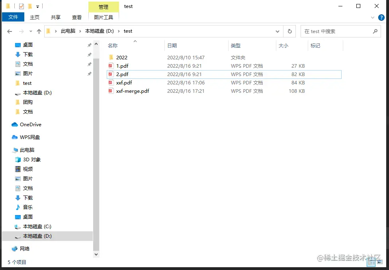The image size is (389, 270).
Task: Open pinned 下载 in quick access
Action: tap(28, 54)
